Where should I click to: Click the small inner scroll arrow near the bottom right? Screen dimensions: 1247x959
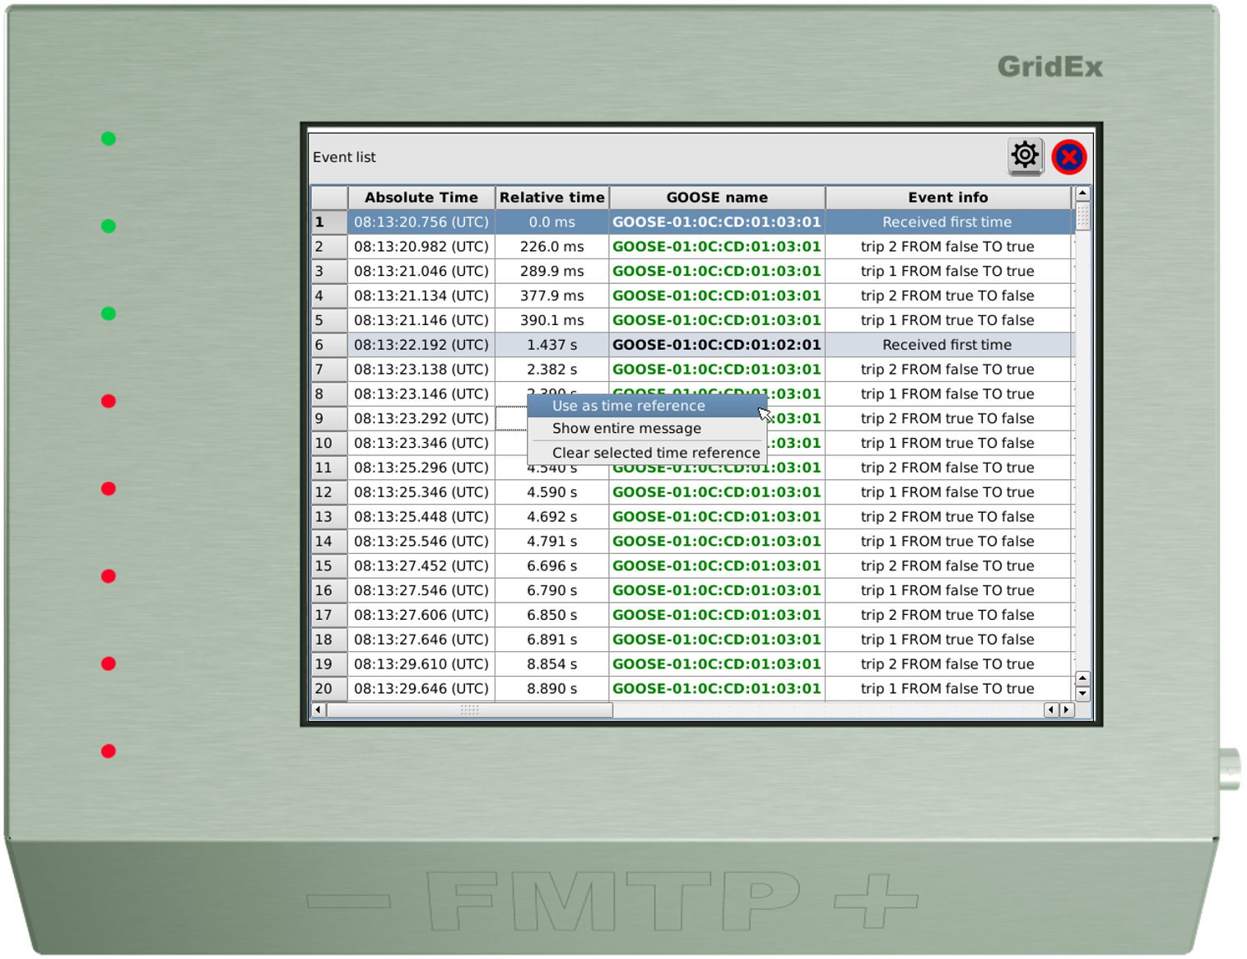pyautogui.click(x=1081, y=679)
